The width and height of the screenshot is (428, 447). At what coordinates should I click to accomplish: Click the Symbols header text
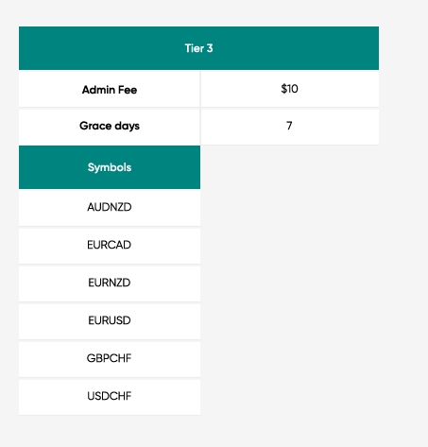tap(110, 167)
